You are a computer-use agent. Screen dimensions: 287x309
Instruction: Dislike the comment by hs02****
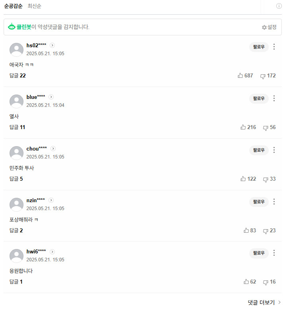263,76
